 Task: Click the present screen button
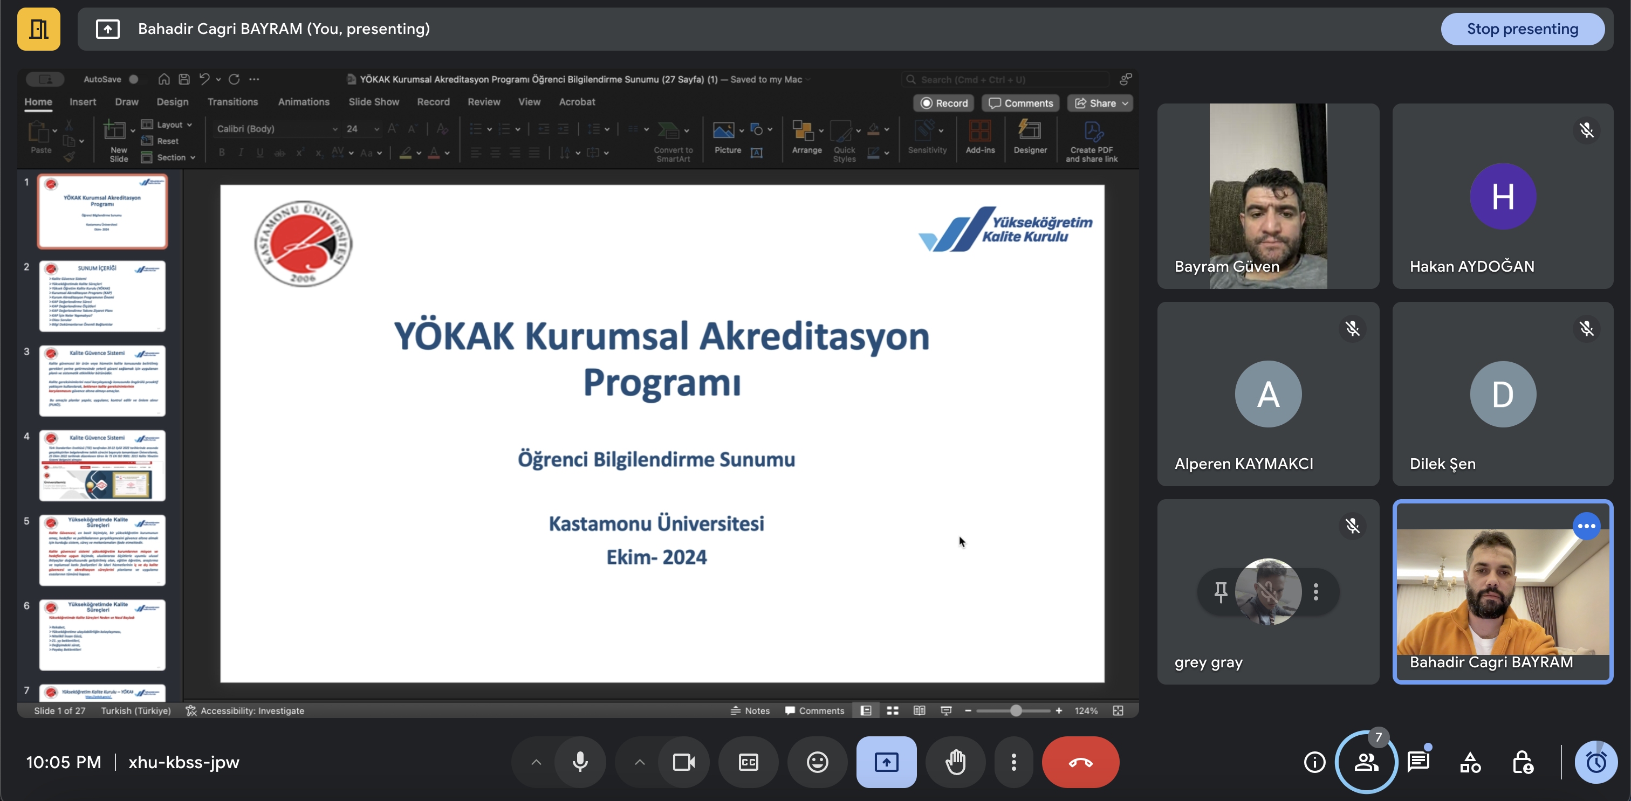pyautogui.click(x=886, y=762)
